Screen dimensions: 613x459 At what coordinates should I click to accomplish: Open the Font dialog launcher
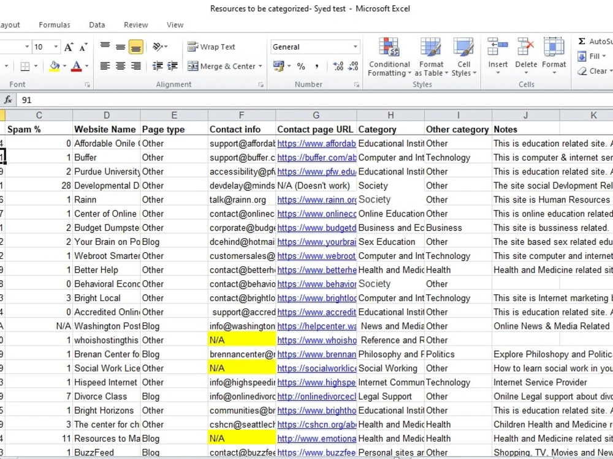pyautogui.click(x=87, y=84)
